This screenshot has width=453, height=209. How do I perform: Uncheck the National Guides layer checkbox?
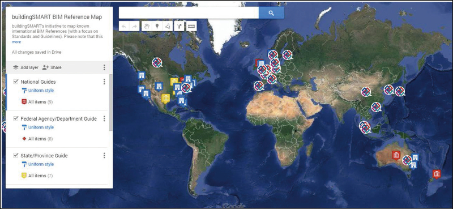click(x=16, y=82)
